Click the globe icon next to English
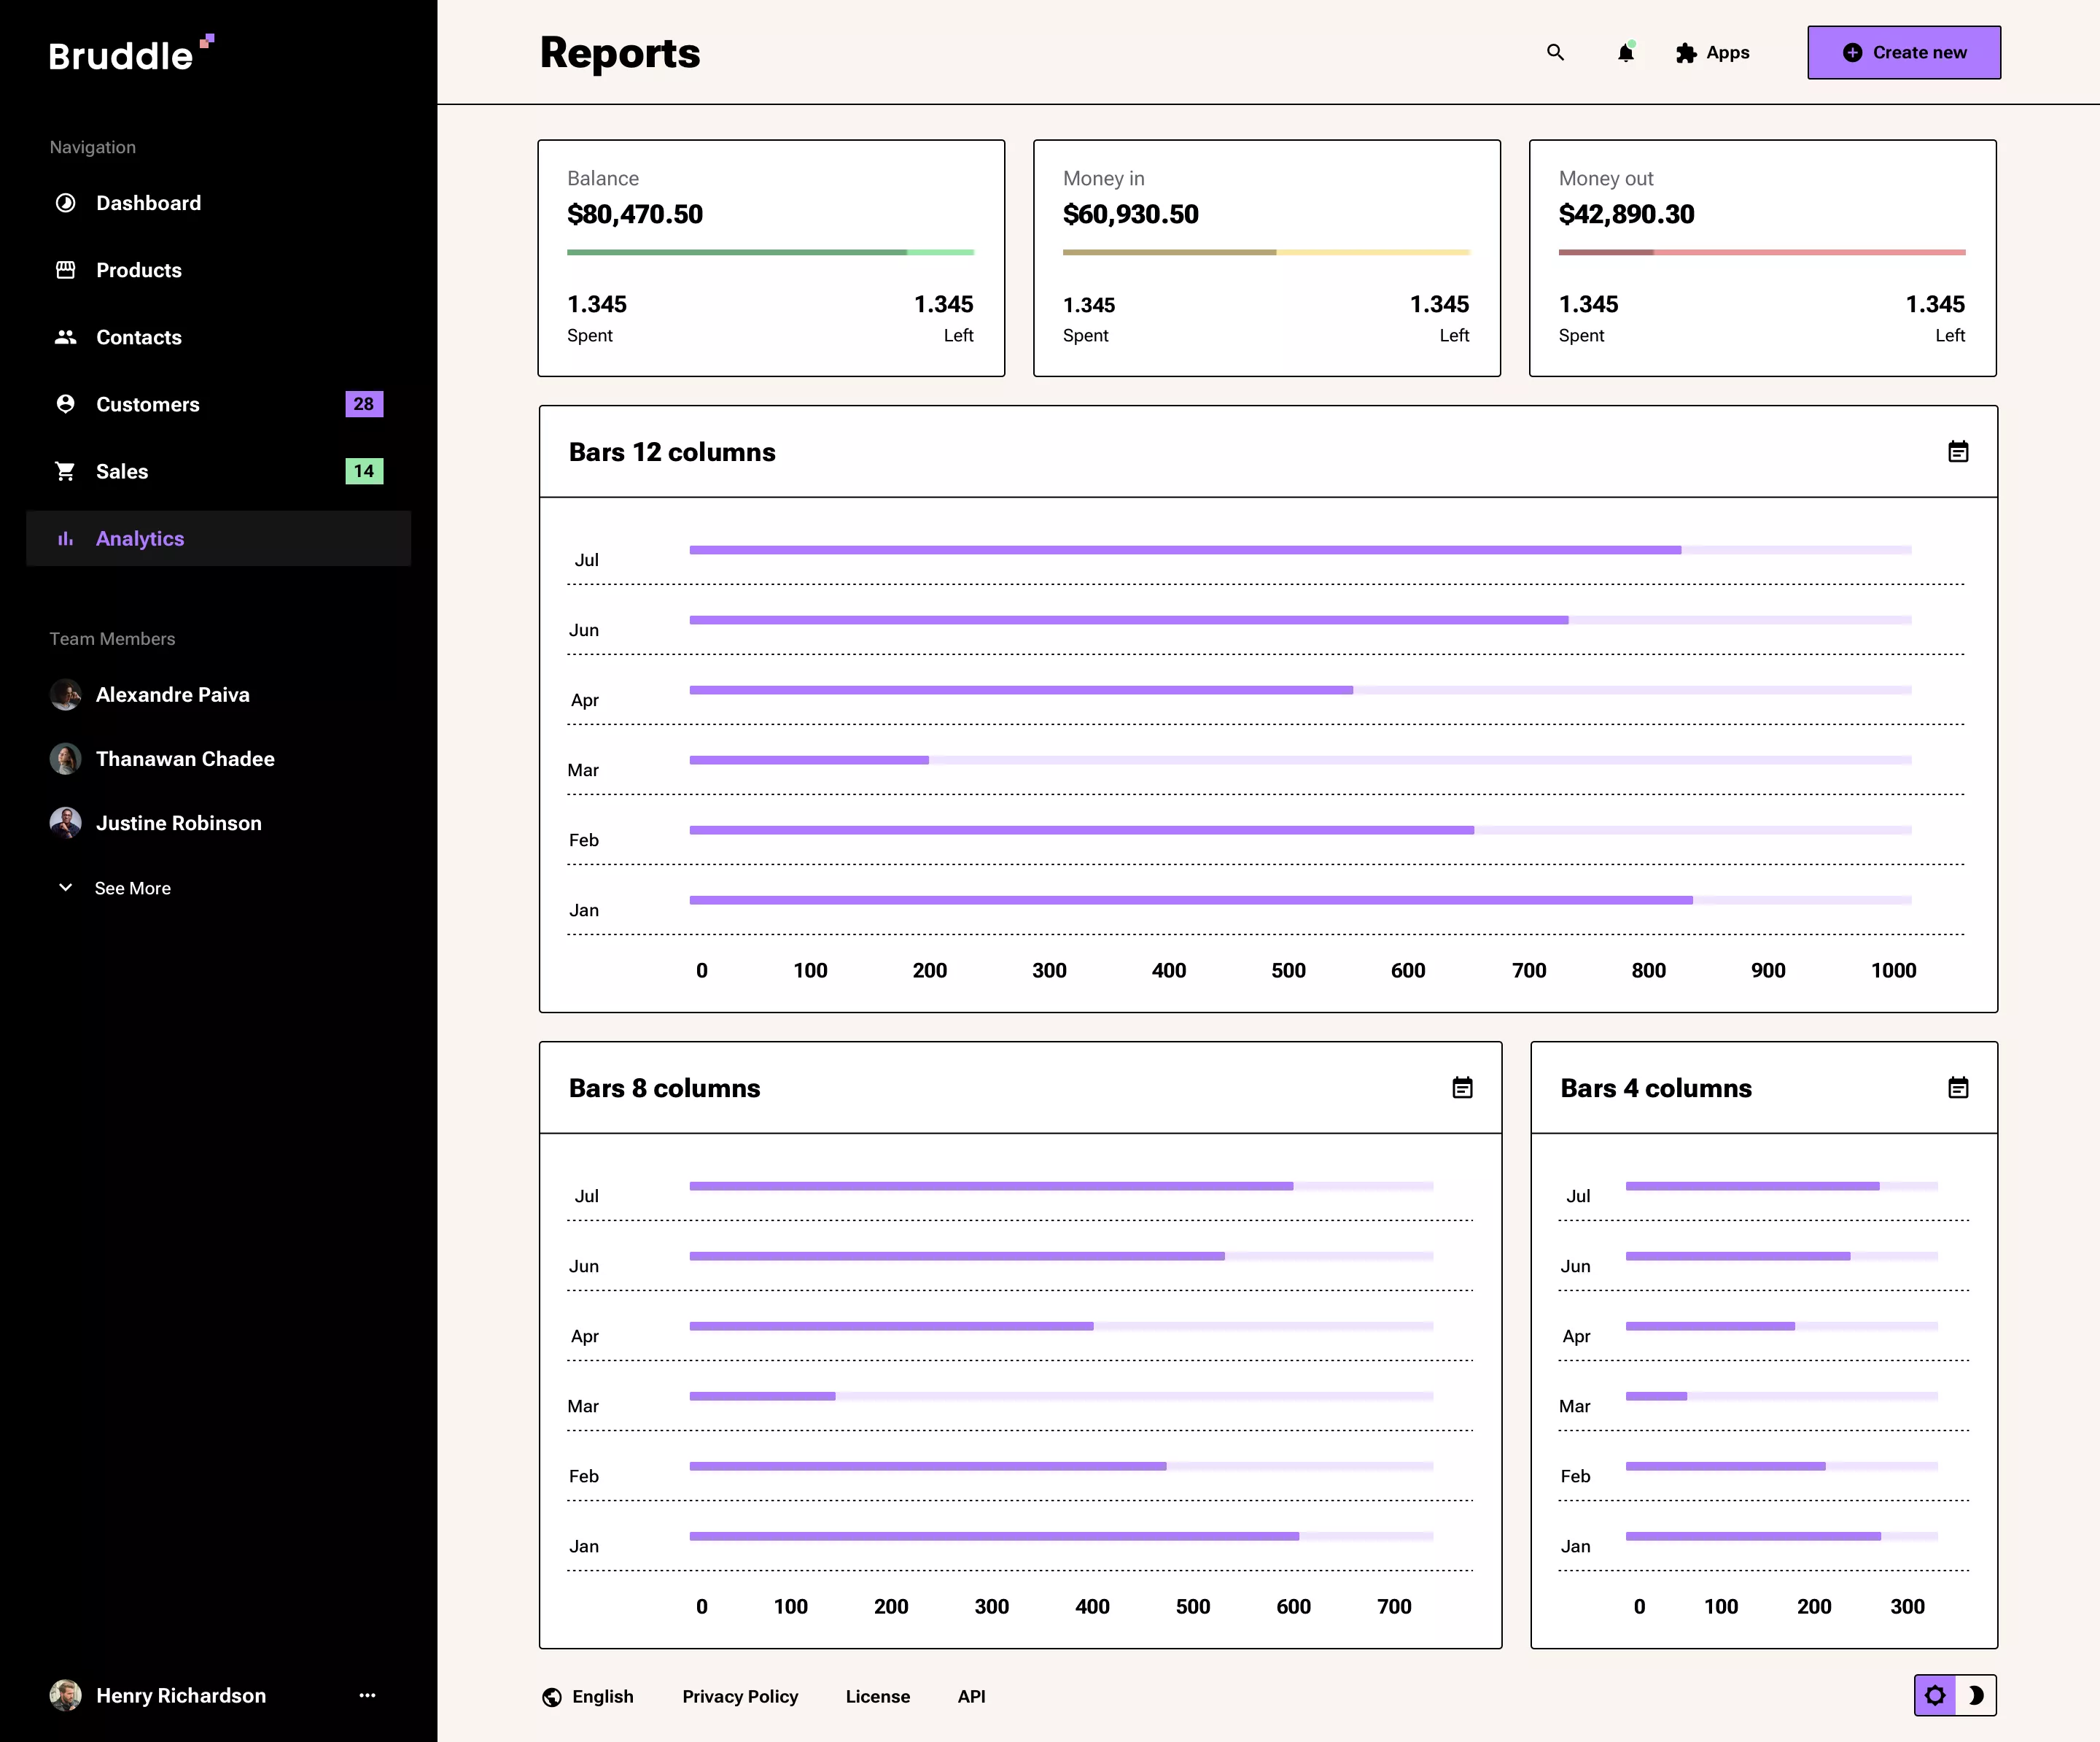2100x1742 pixels. pos(551,1696)
